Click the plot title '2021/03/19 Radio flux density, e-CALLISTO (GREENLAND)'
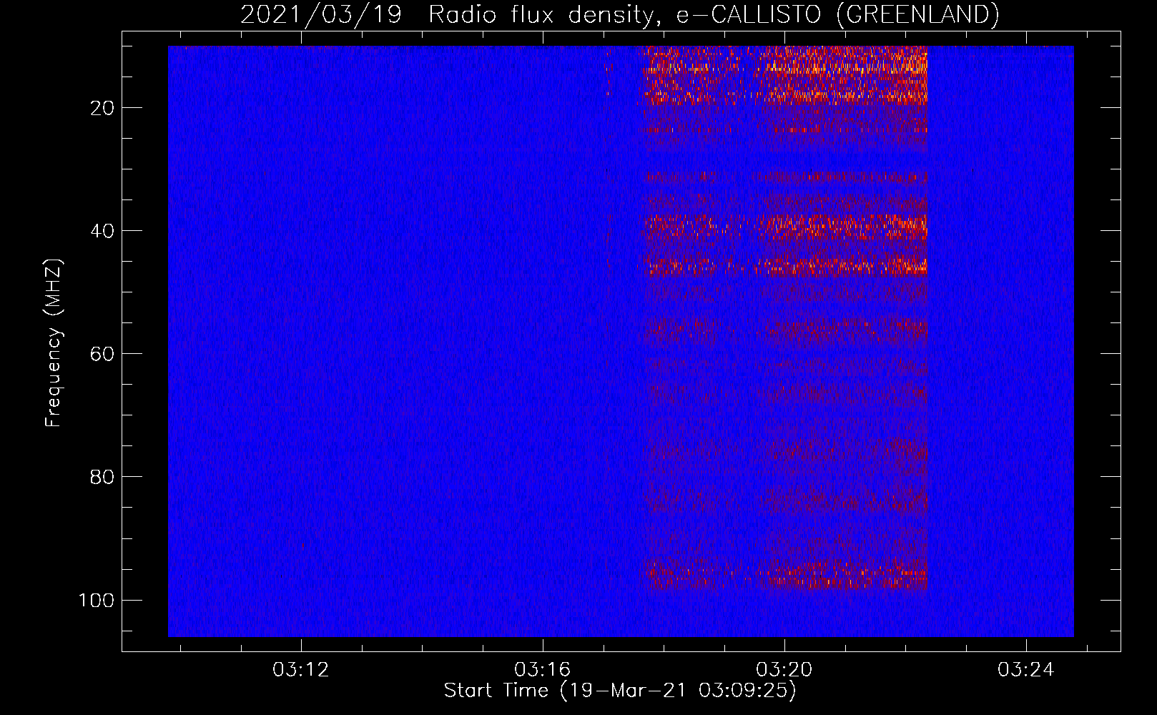This screenshot has width=1157, height=715. coord(619,14)
